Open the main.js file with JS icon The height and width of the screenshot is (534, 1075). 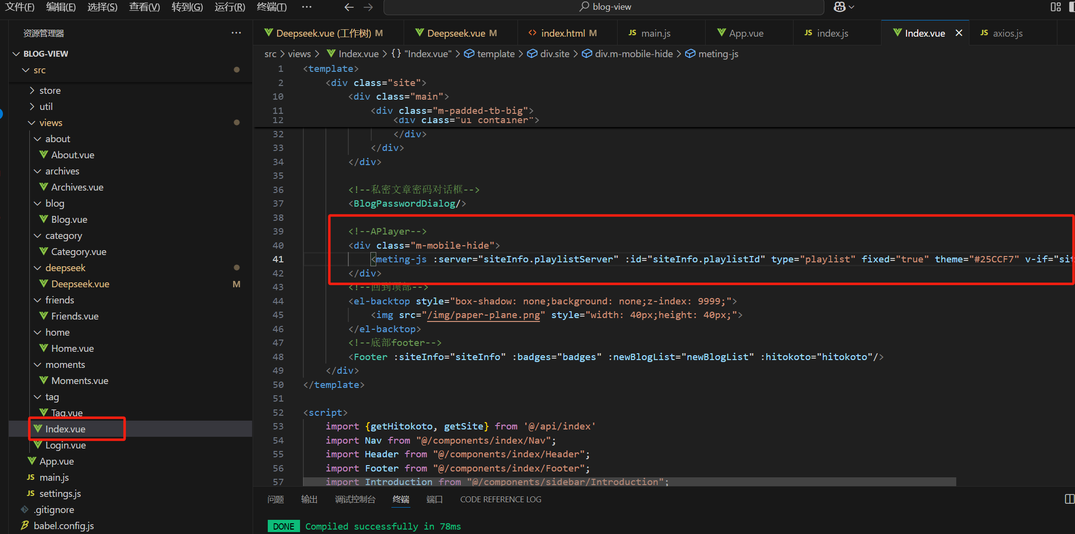(x=54, y=477)
